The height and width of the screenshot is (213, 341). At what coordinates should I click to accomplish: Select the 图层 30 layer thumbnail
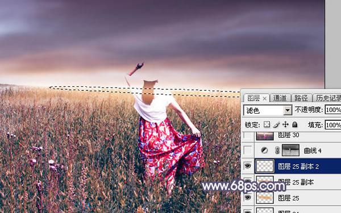265,136
